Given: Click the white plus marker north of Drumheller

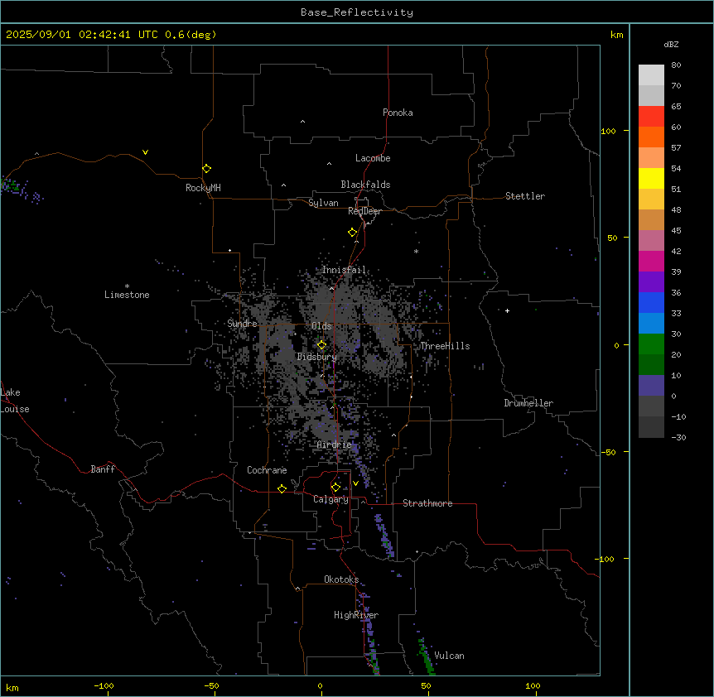Looking at the screenshot, I should (x=507, y=310).
